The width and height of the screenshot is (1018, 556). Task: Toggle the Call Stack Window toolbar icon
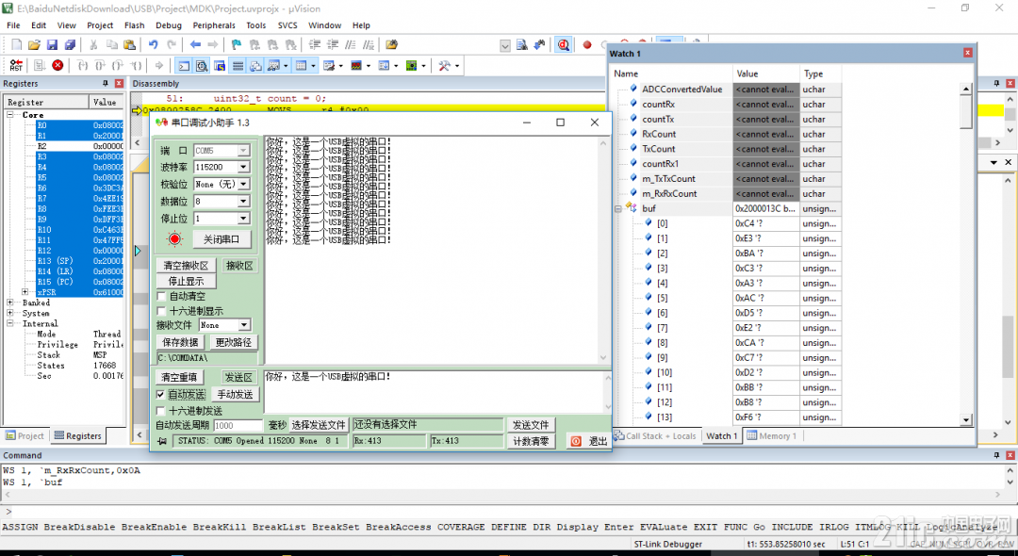[x=255, y=66]
